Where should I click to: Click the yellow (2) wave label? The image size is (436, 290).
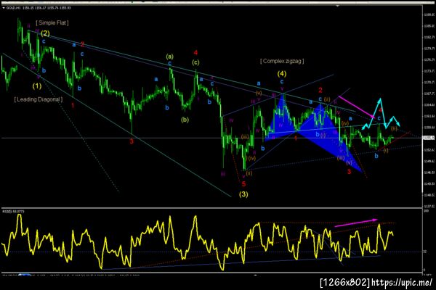click(45, 33)
